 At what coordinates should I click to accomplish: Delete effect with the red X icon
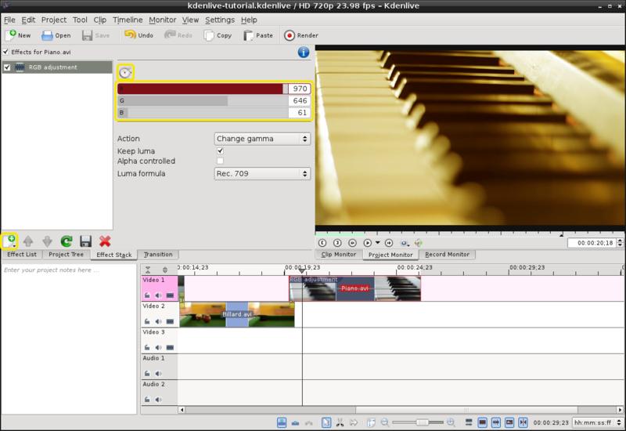105,241
